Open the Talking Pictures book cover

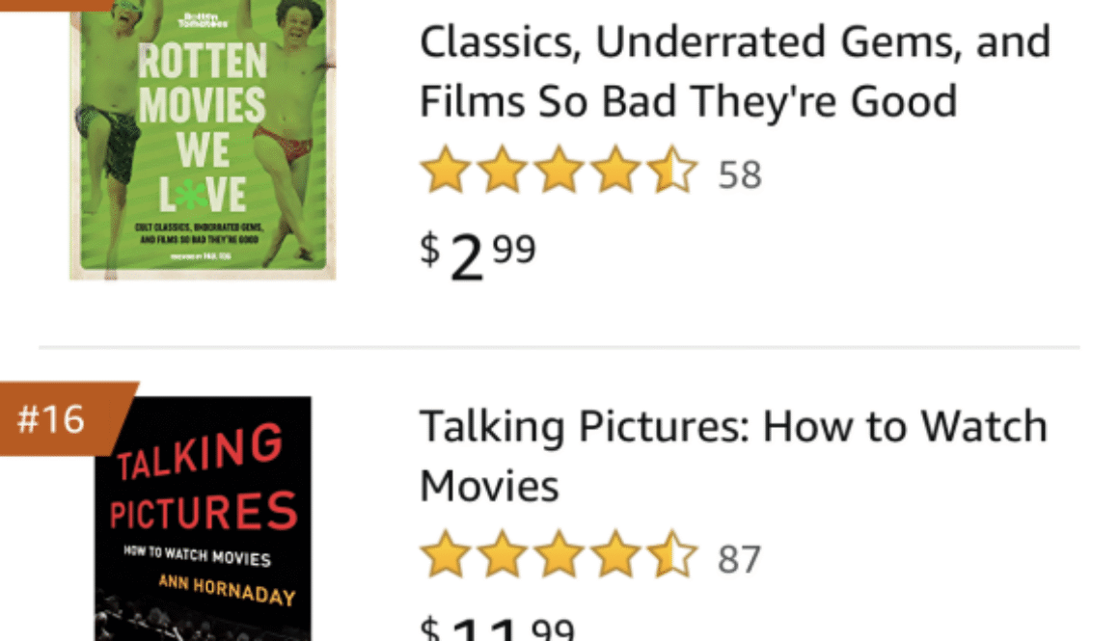tap(203, 519)
